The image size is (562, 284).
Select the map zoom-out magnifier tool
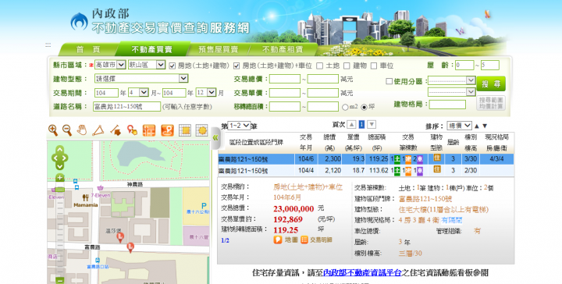(x=67, y=130)
